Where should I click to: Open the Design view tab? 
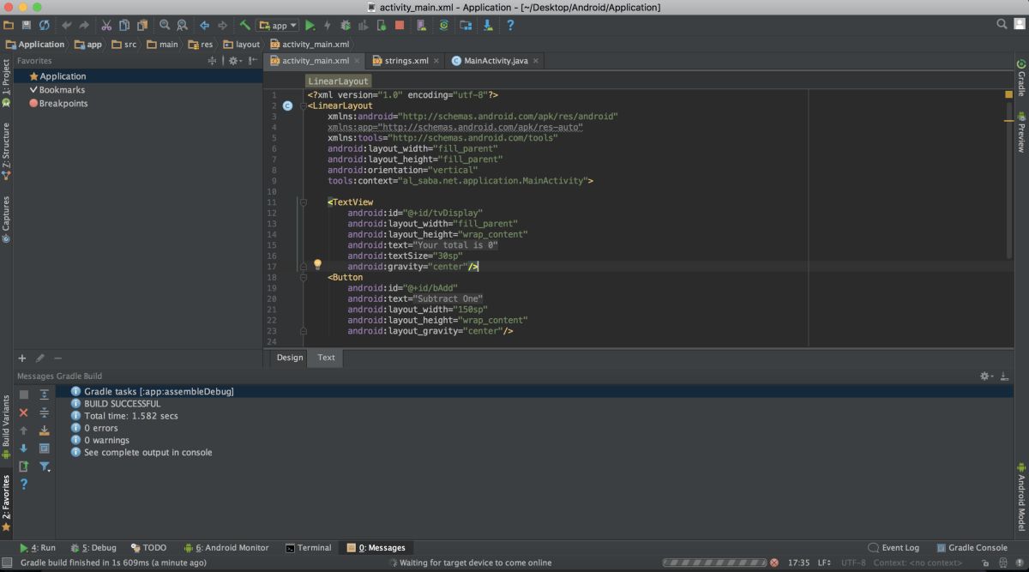pyautogui.click(x=290, y=358)
